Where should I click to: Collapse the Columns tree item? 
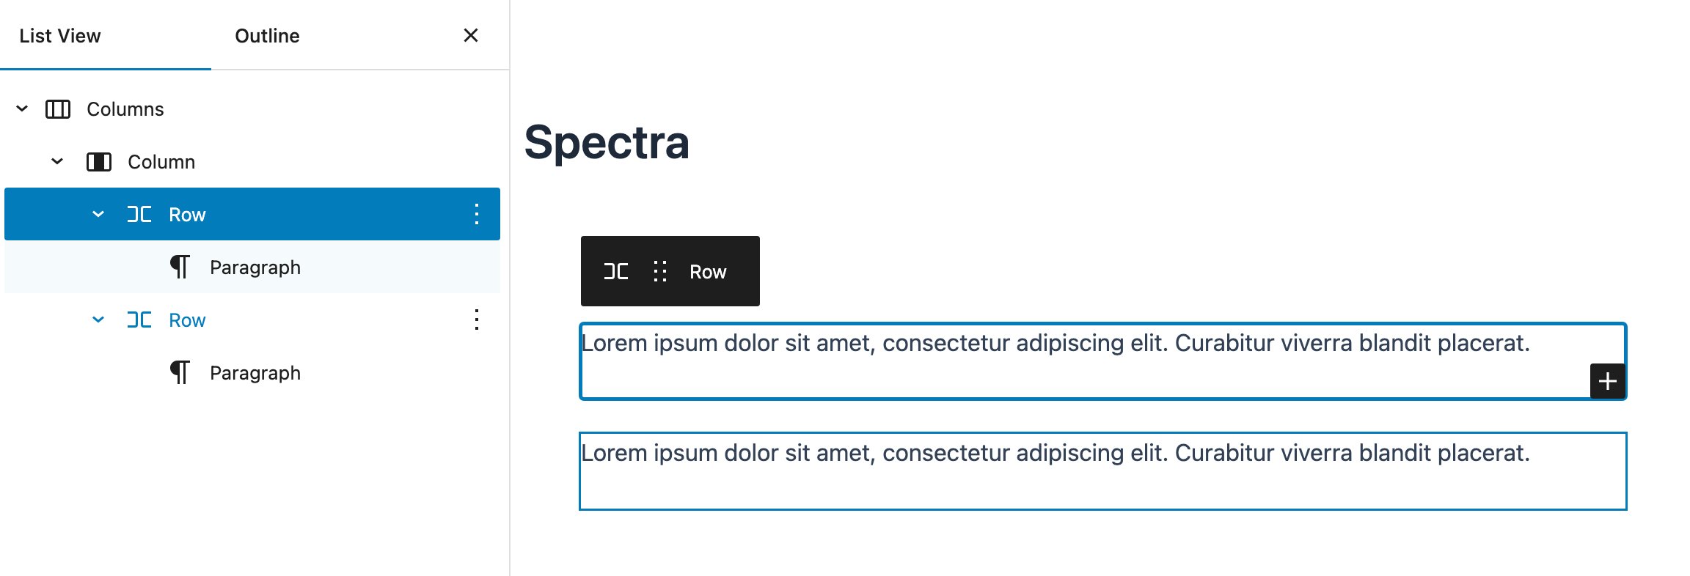pos(21,108)
